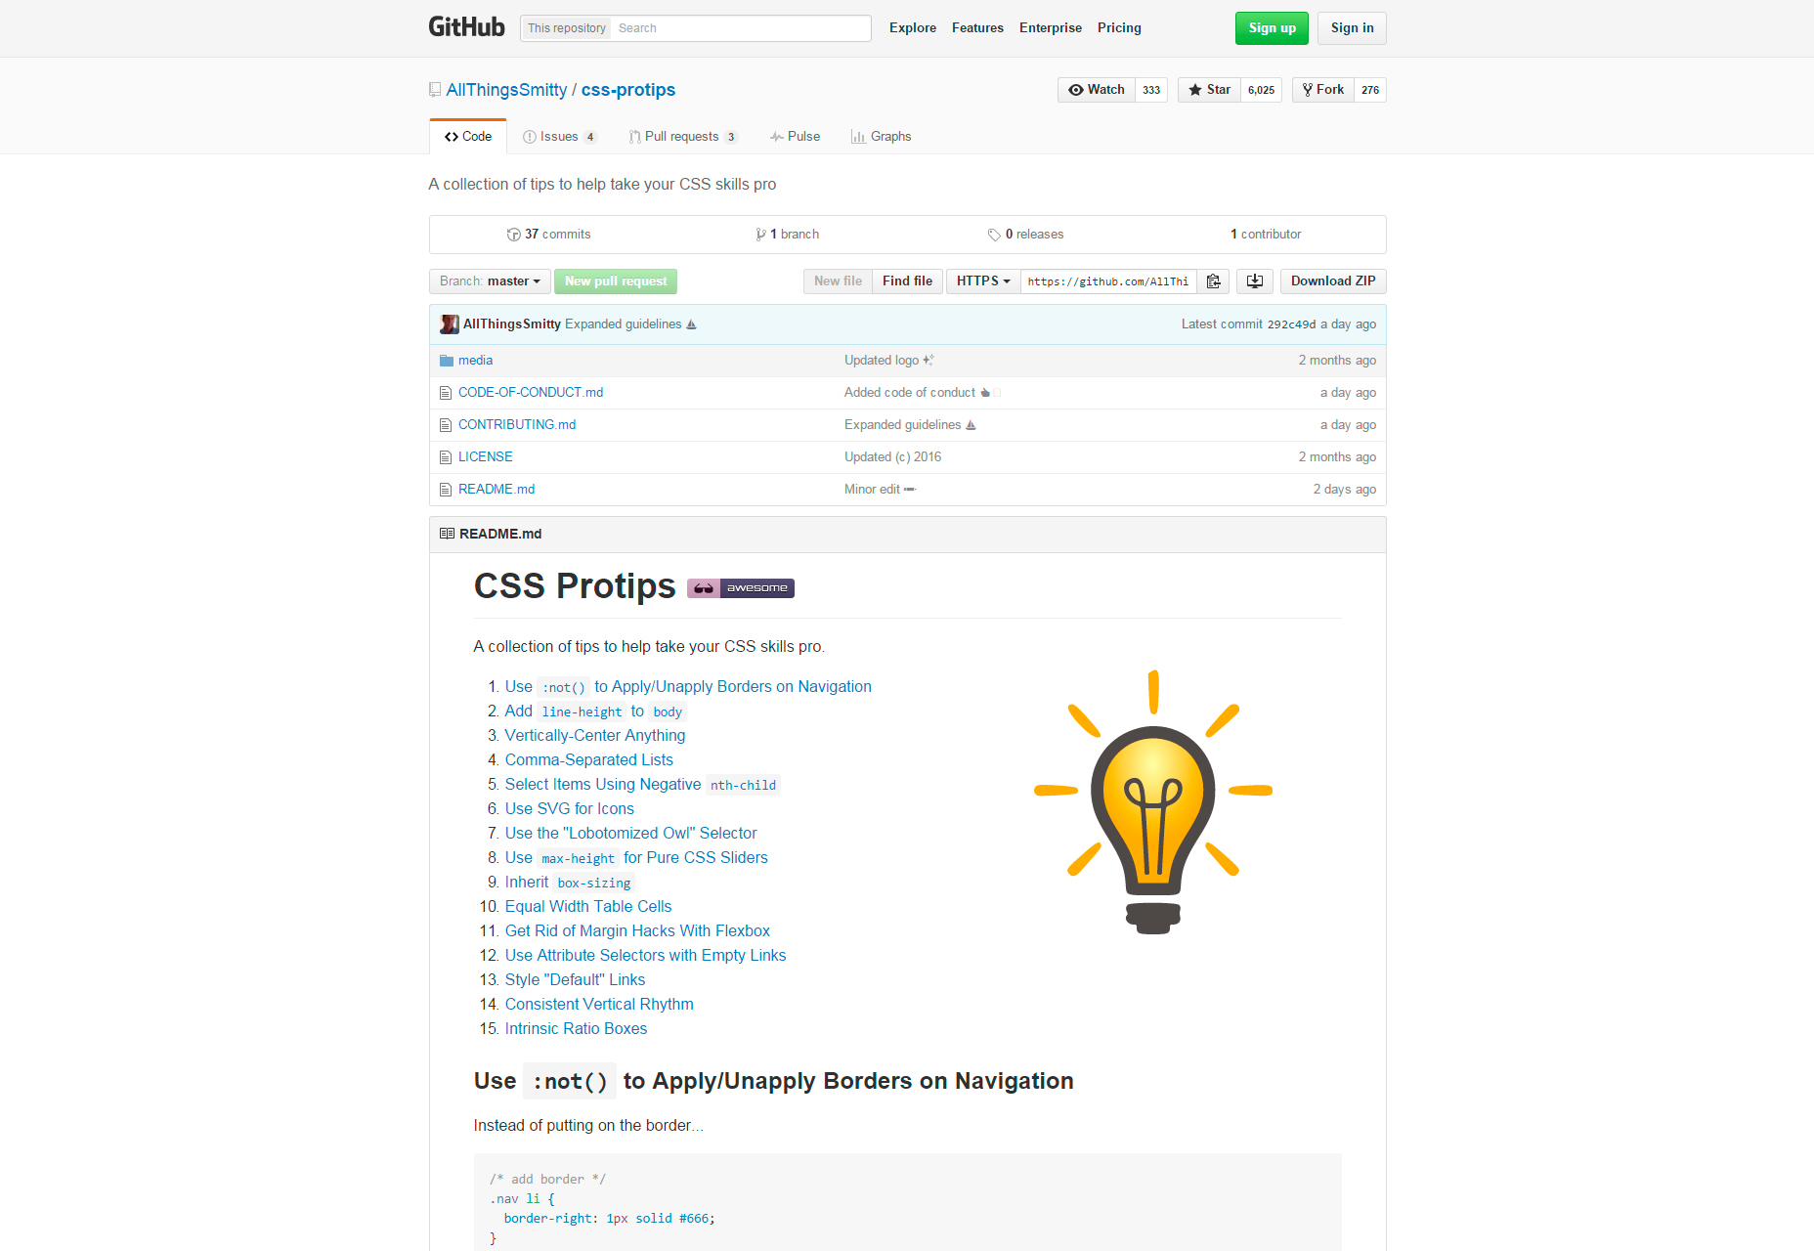
Task: Open the HTTPS protocol dropdown
Action: point(983,281)
